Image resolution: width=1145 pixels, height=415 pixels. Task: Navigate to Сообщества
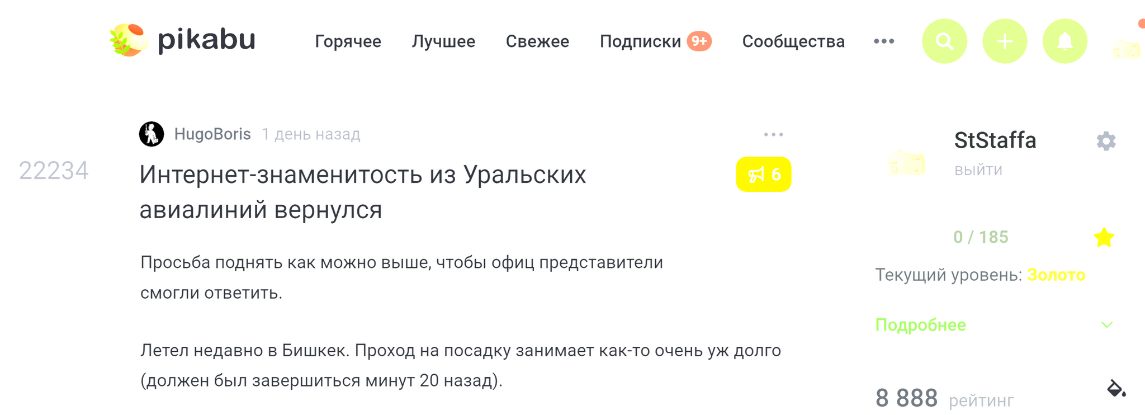[x=793, y=41]
